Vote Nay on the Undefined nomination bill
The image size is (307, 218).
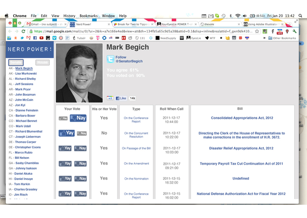[80, 179]
